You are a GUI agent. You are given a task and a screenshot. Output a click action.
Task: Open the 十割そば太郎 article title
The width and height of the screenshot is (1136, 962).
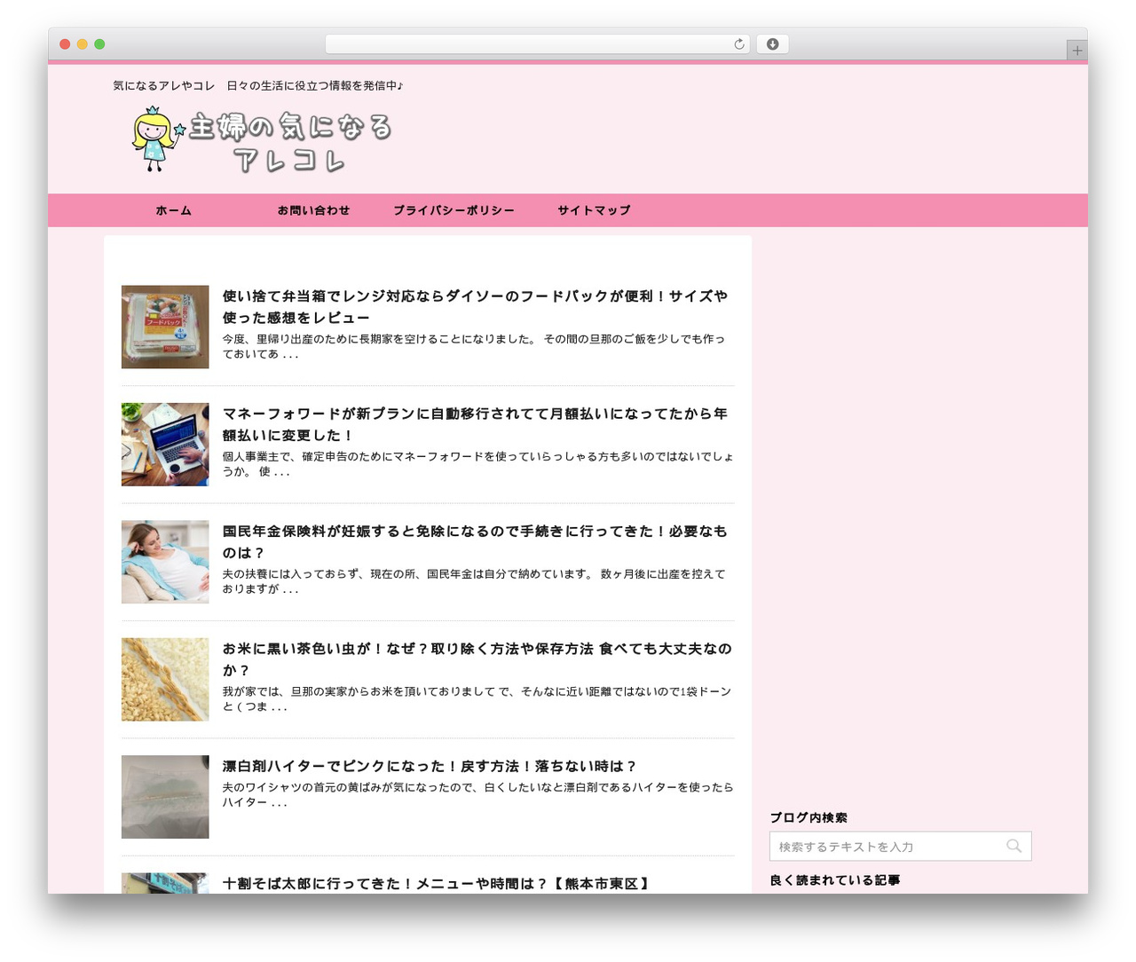[x=437, y=884]
